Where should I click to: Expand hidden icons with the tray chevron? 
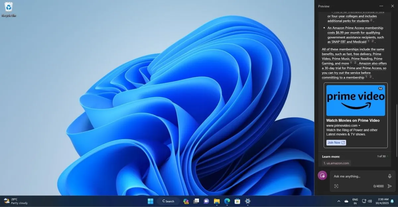click(339, 201)
